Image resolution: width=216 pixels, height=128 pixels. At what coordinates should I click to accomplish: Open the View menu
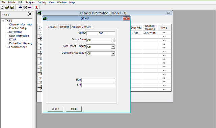click(52, 2)
